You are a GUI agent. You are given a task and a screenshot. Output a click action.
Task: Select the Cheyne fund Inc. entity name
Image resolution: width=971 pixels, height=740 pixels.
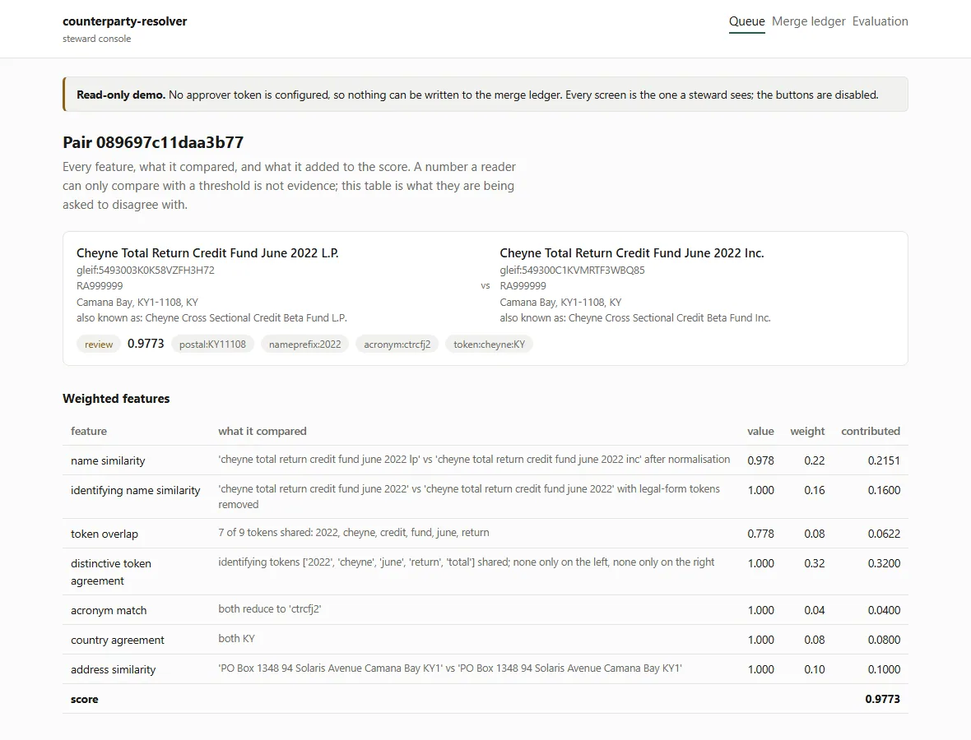(x=632, y=253)
